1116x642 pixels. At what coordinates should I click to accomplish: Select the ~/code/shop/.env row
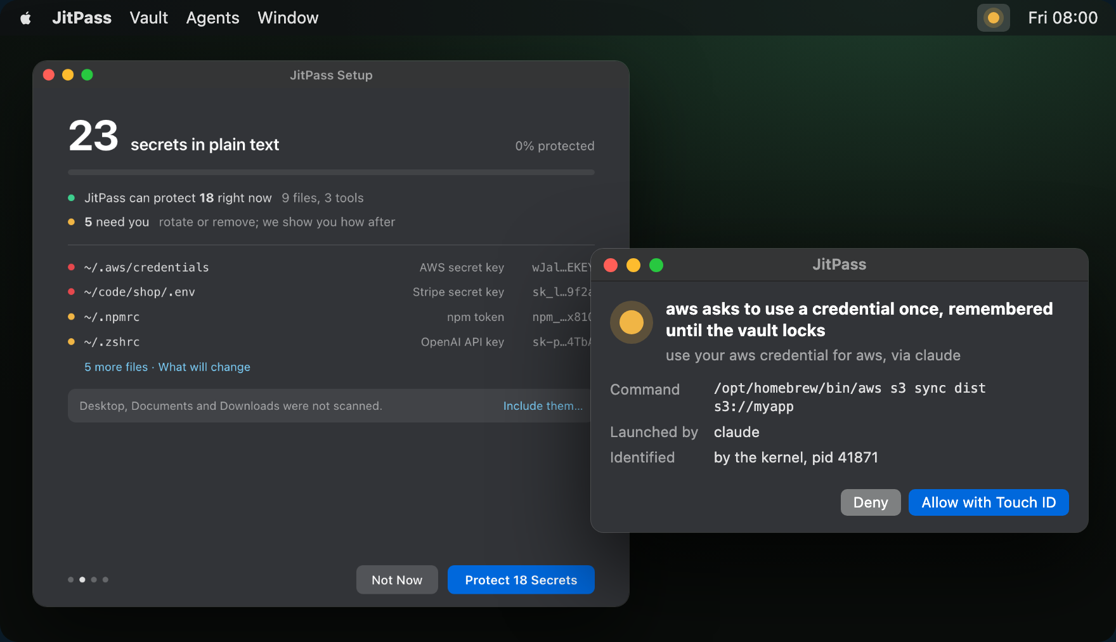330,292
